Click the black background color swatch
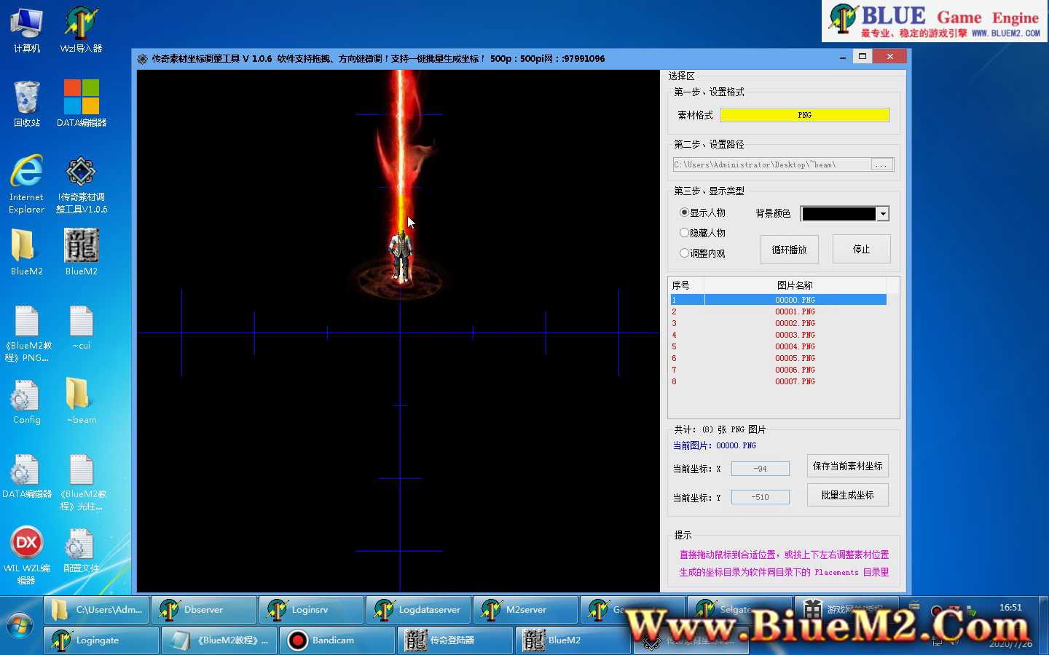Screen dimensions: 1049x655 coord(839,214)
